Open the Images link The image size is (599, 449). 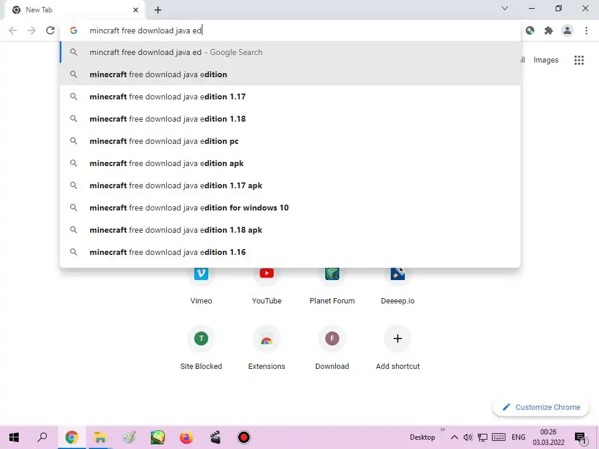coord(546,60)
